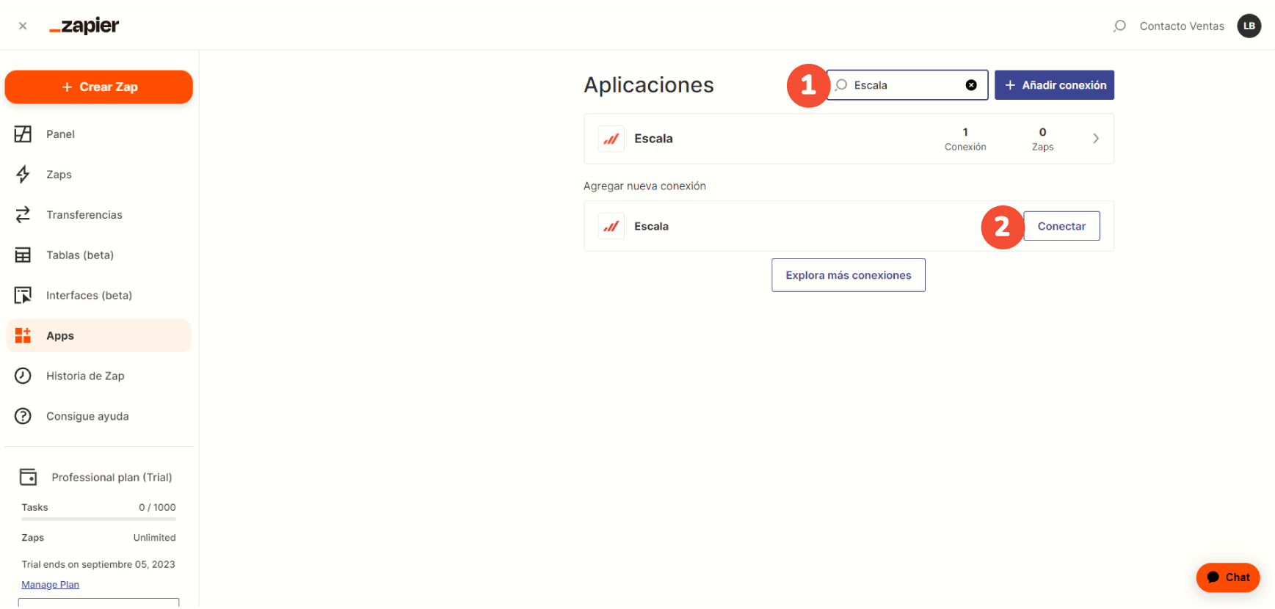Click the Manage Plan link
The width and height of the screenshot is (1275, 609).
pos(50,585)
